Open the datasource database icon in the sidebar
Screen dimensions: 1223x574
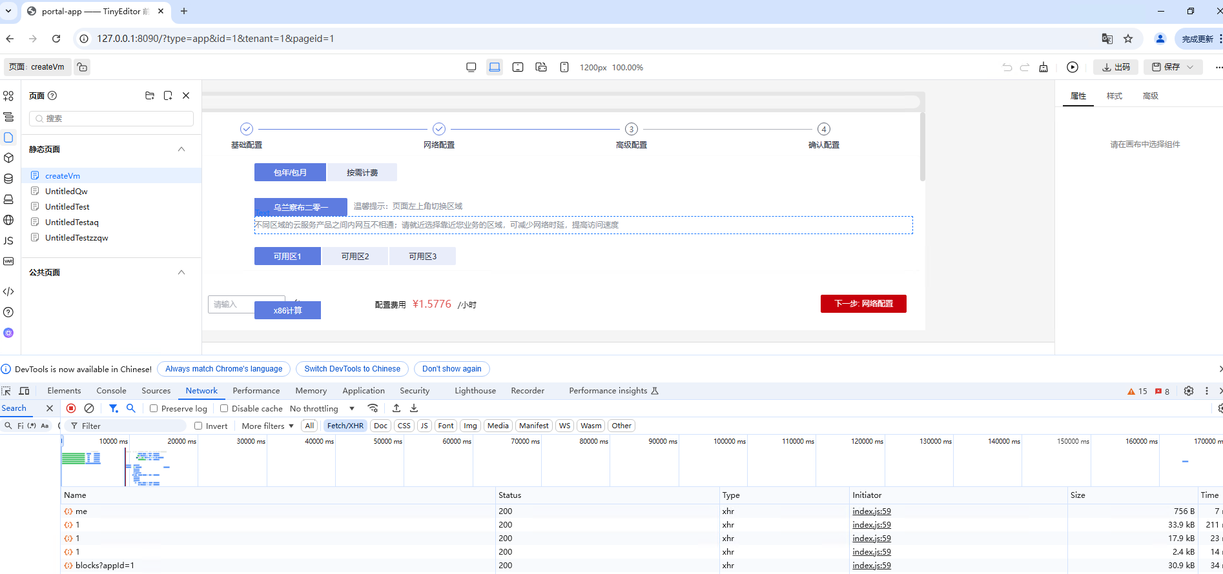click(x=8, y=179)
